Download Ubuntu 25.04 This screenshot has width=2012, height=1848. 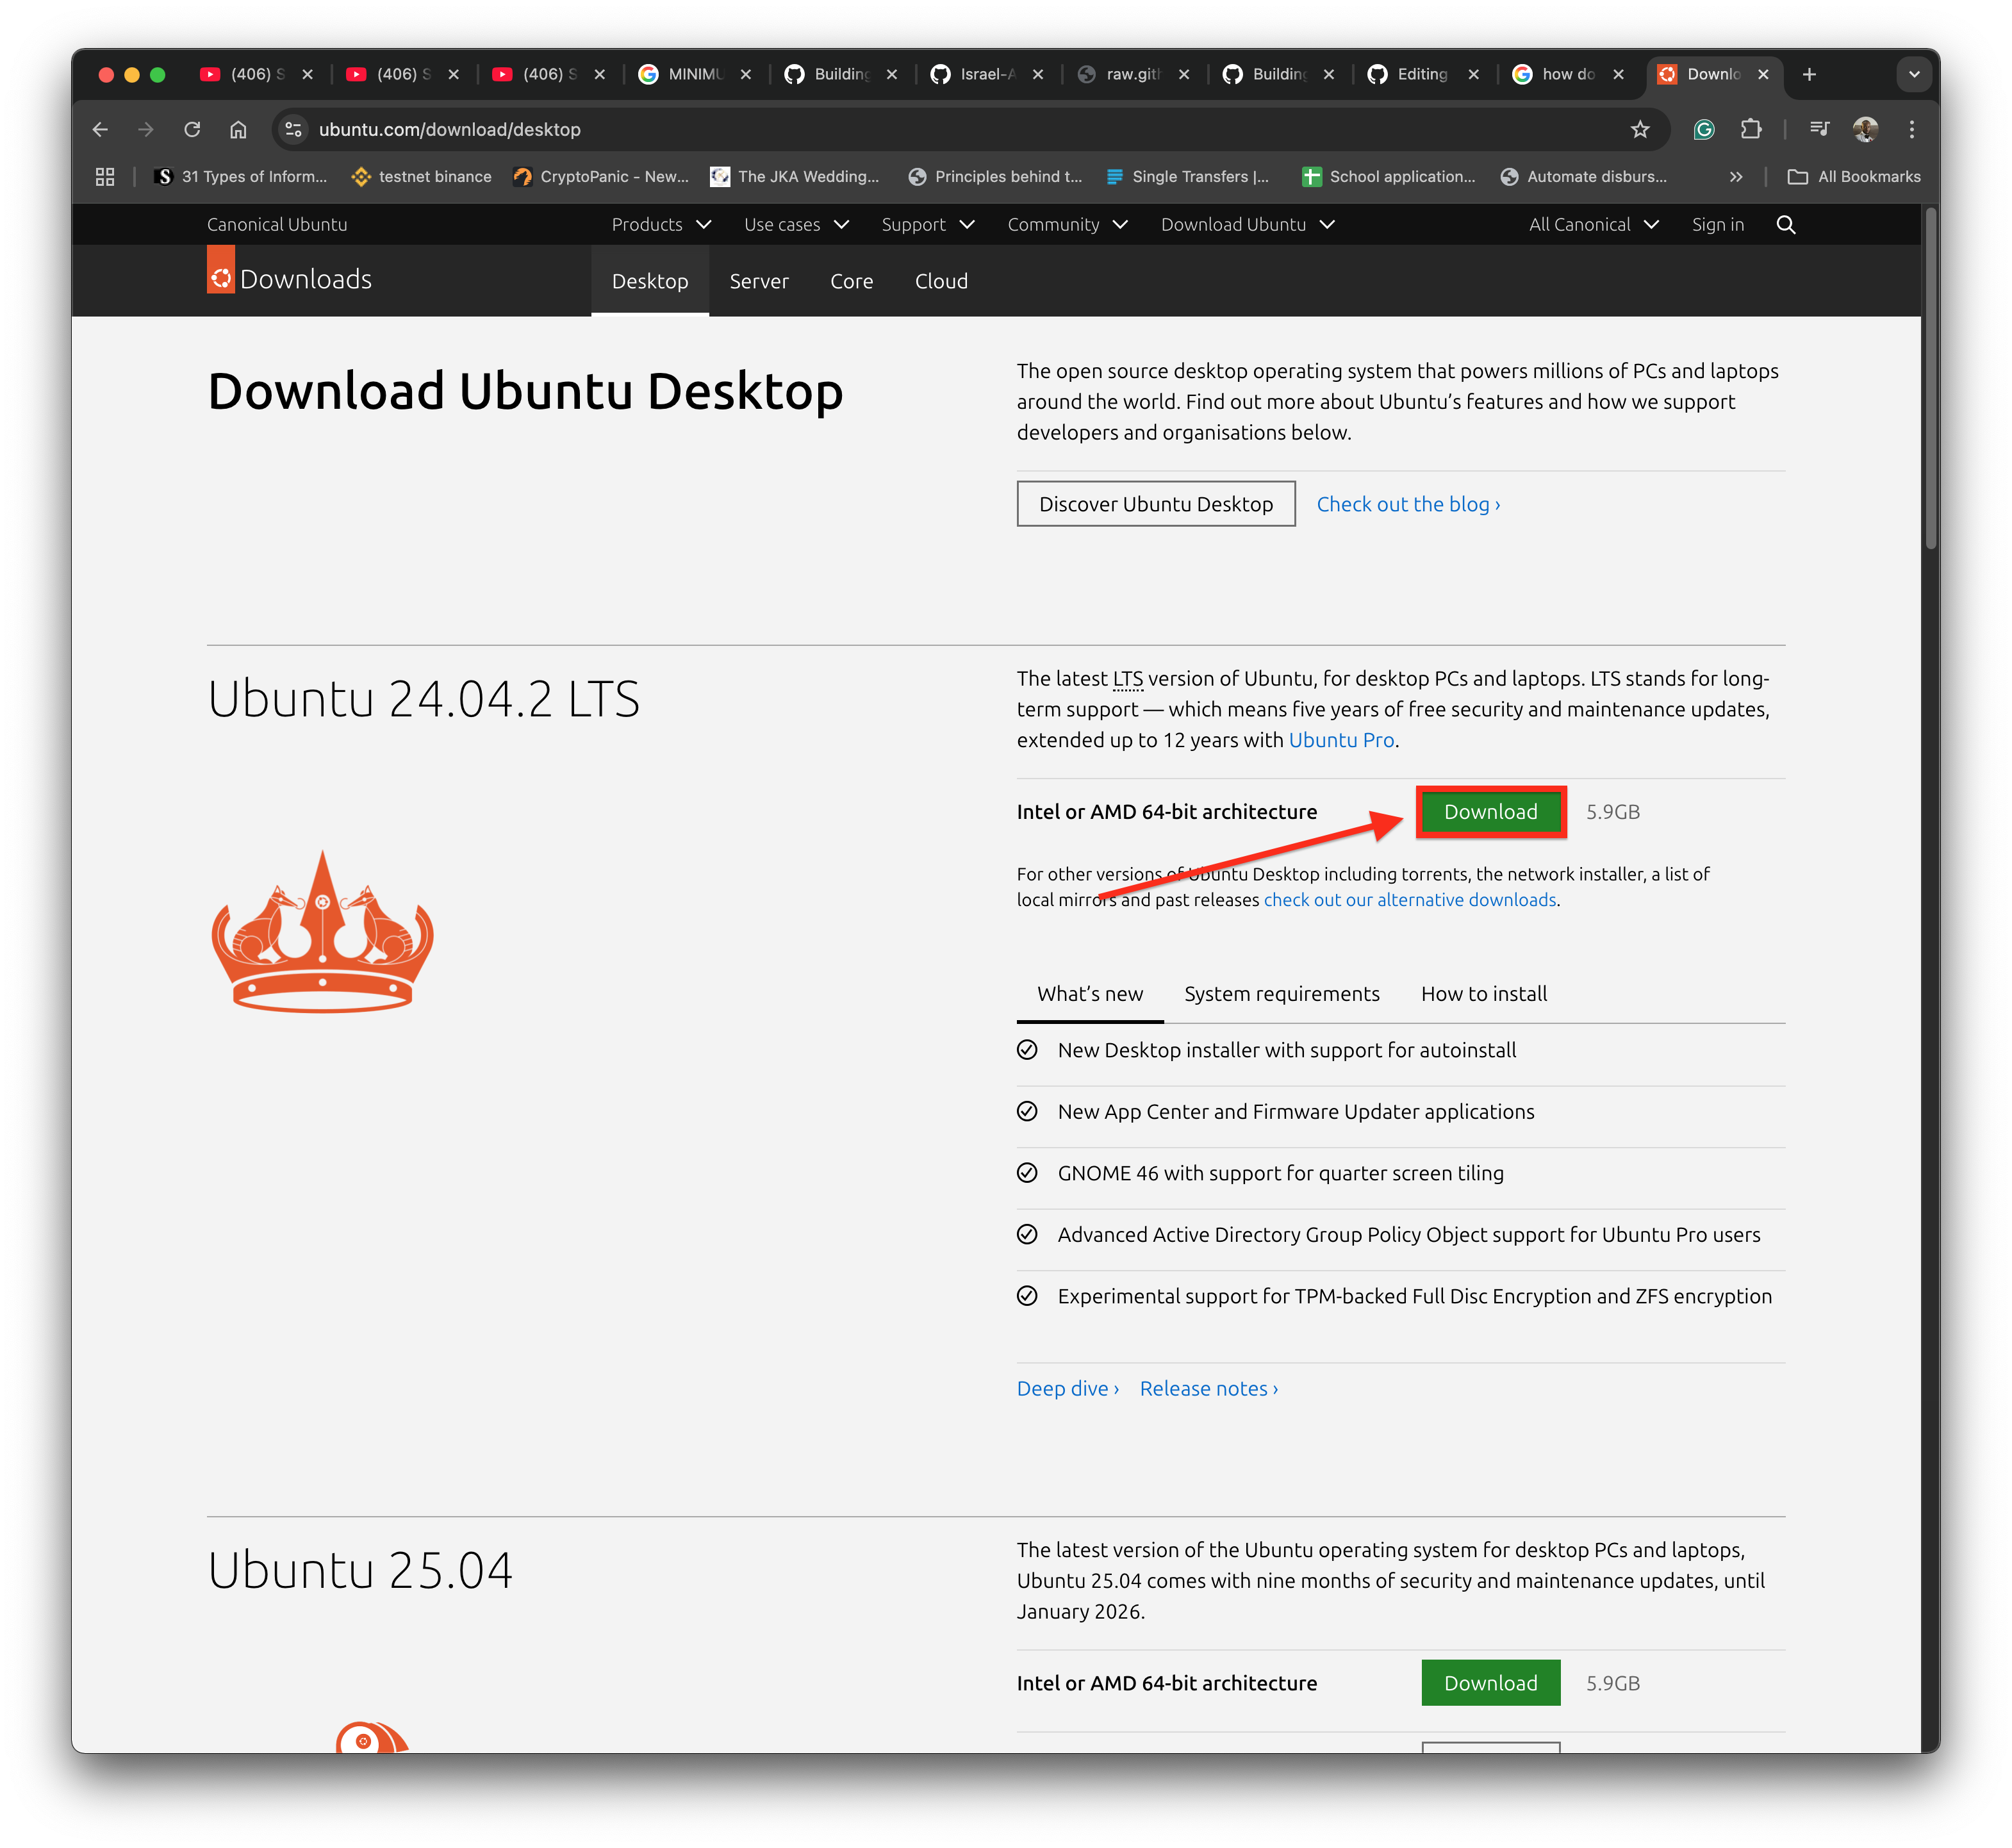point(1490,1683)
